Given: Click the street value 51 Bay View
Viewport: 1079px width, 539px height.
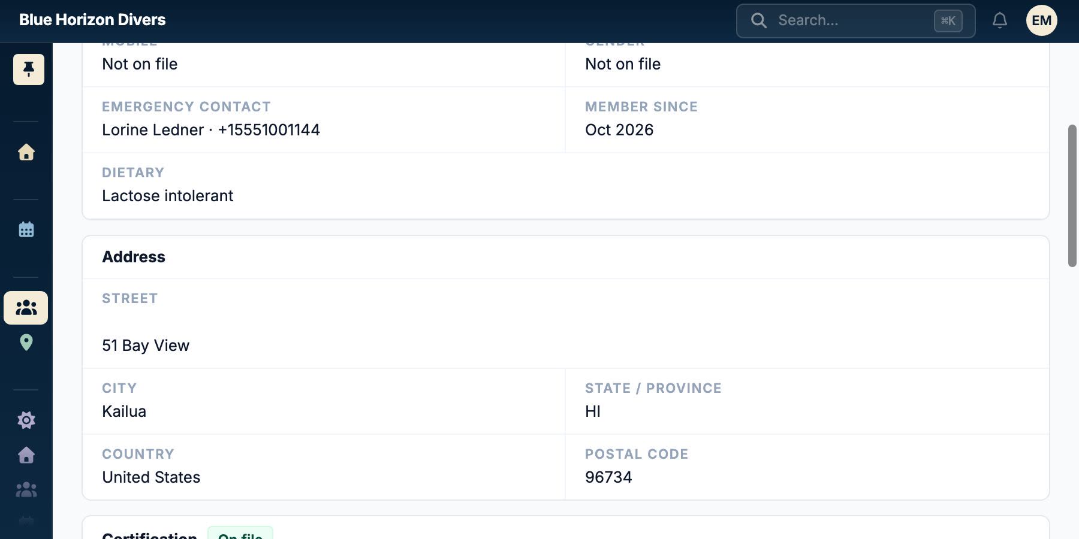Looking at the screenshot, I should [146, 346].
